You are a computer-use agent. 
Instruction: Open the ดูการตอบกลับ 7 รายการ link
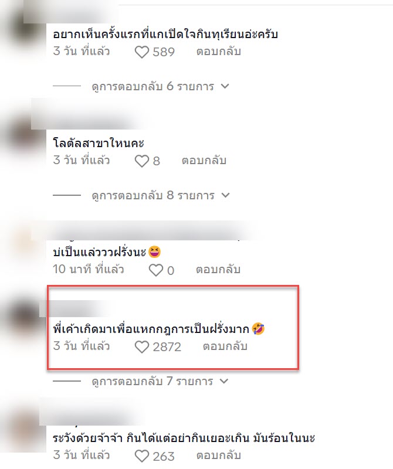[153, 382]
